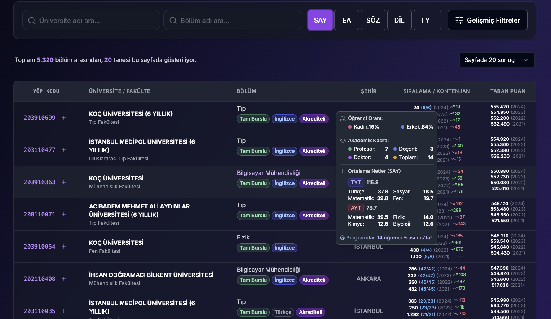Click İngilizce badge in Koç Fizik row
This screenshot has width=551, height=319.
[285, 248]
